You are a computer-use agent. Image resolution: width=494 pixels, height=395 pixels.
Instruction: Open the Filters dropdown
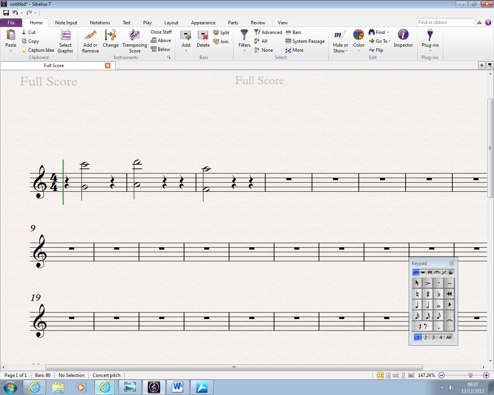(244, 51)
